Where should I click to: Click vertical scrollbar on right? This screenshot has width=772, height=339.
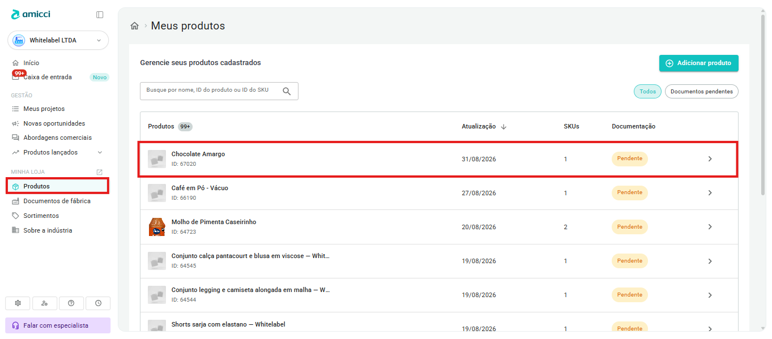763,105
